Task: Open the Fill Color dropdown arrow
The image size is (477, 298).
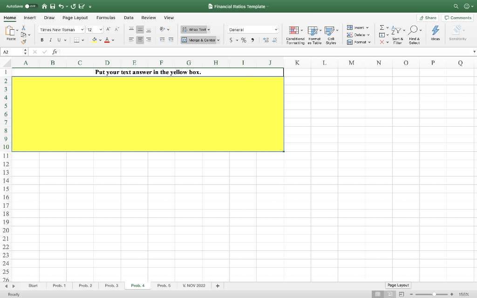Action: tap(99, 40)
